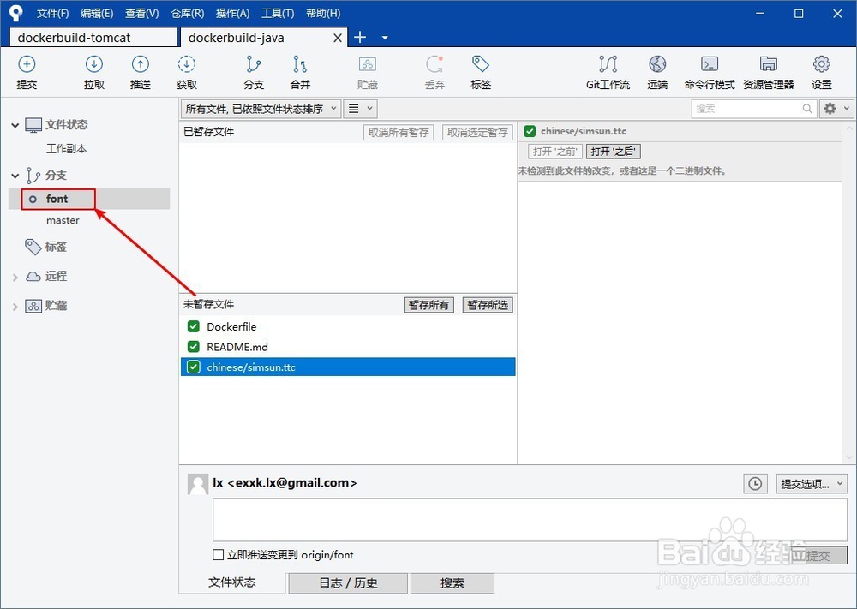This screenshot has height=609, width=857.
Task: Click 打开 '之后' button
Action: (x=614, y=152)
